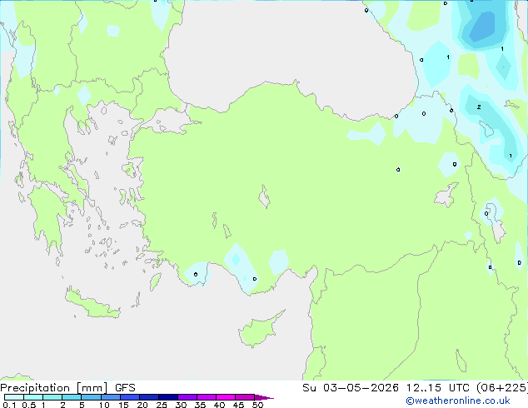
Task: Select the legend swatch between 2 and 5
Action: (x=72, y=397)
